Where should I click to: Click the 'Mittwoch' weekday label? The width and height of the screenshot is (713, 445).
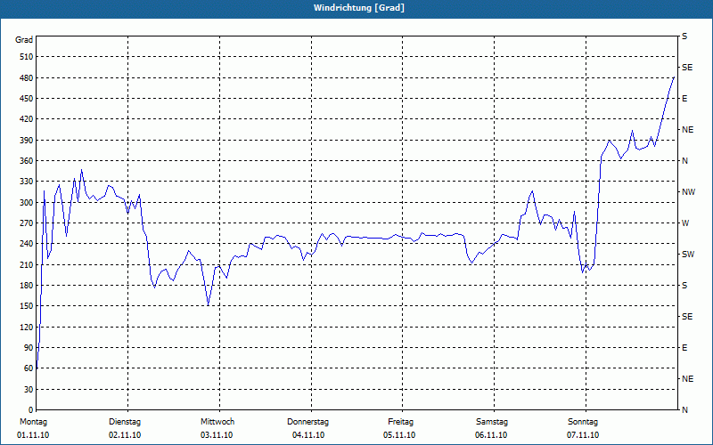point(217,422)
